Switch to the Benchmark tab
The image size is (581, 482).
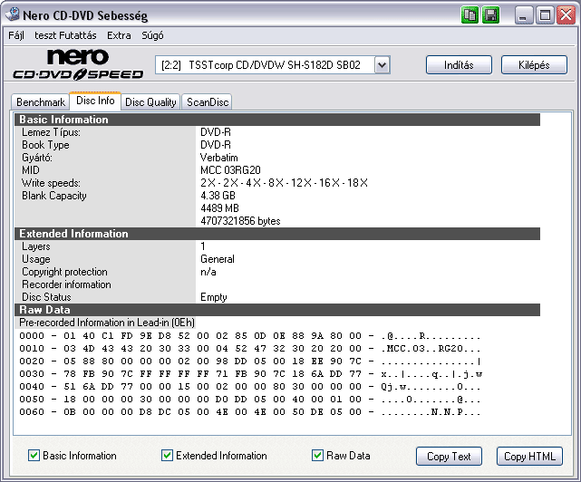coord(41,101)
